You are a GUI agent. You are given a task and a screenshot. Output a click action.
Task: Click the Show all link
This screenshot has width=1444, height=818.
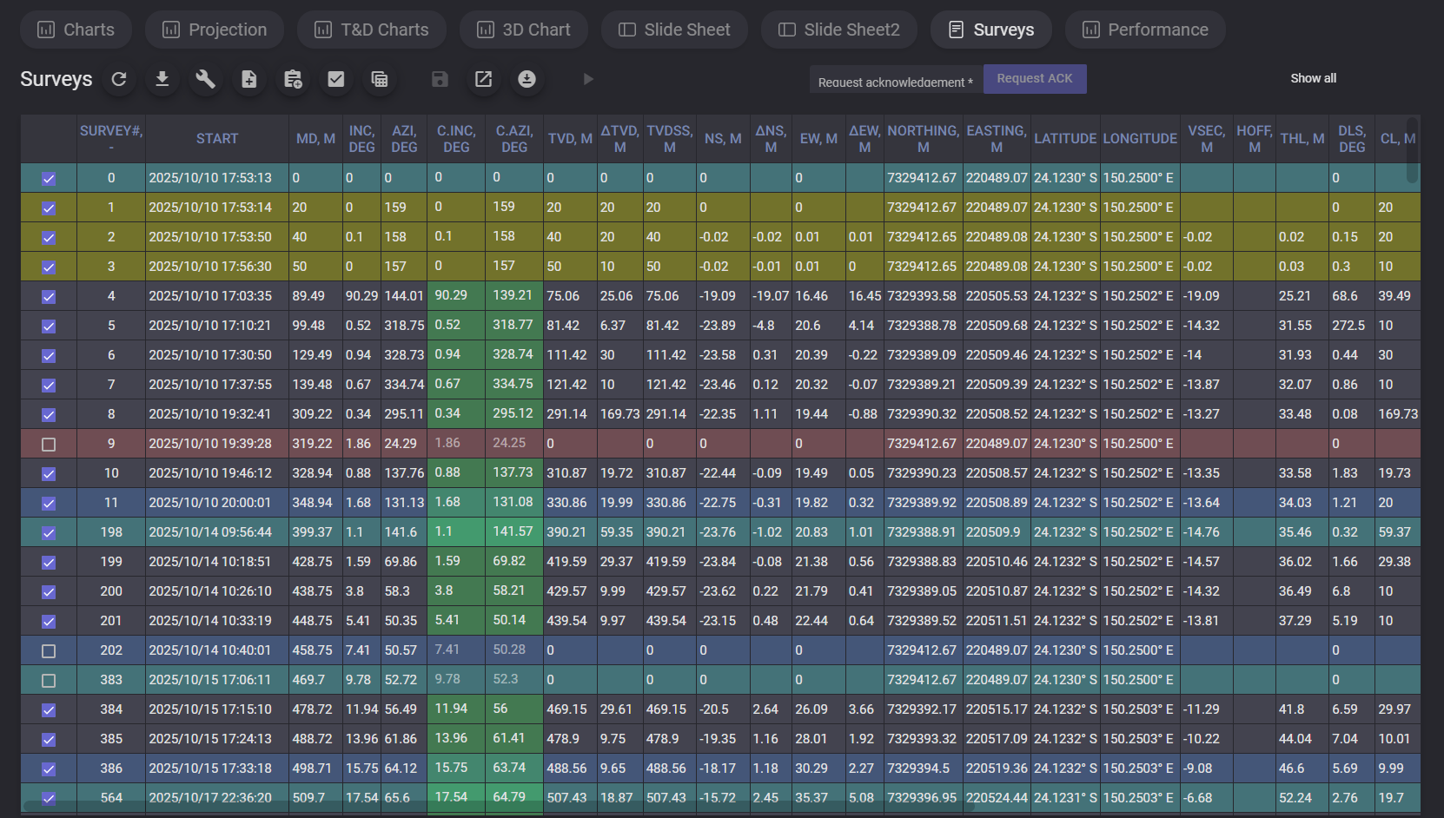point(1313,78)
